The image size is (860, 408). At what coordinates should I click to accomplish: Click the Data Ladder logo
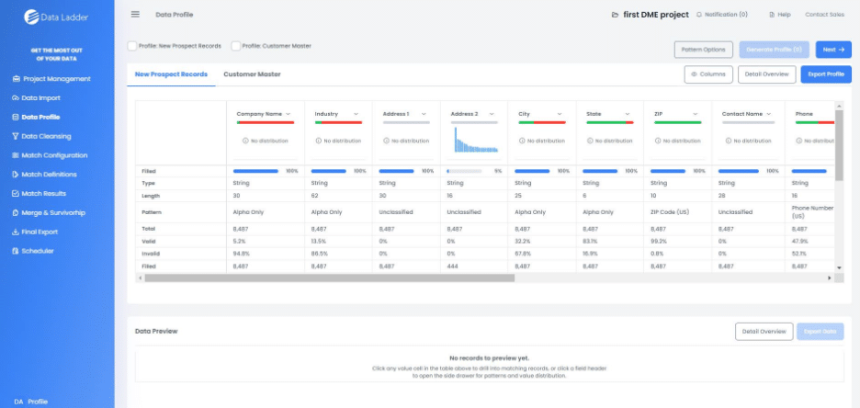56,17
